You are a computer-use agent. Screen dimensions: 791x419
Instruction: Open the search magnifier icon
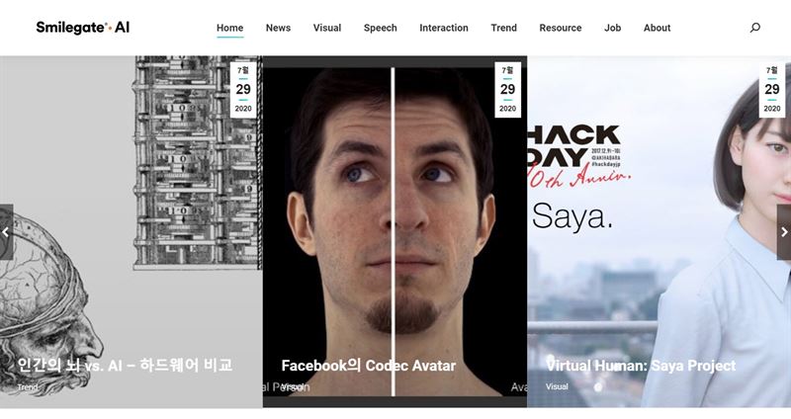click(754, 28)
